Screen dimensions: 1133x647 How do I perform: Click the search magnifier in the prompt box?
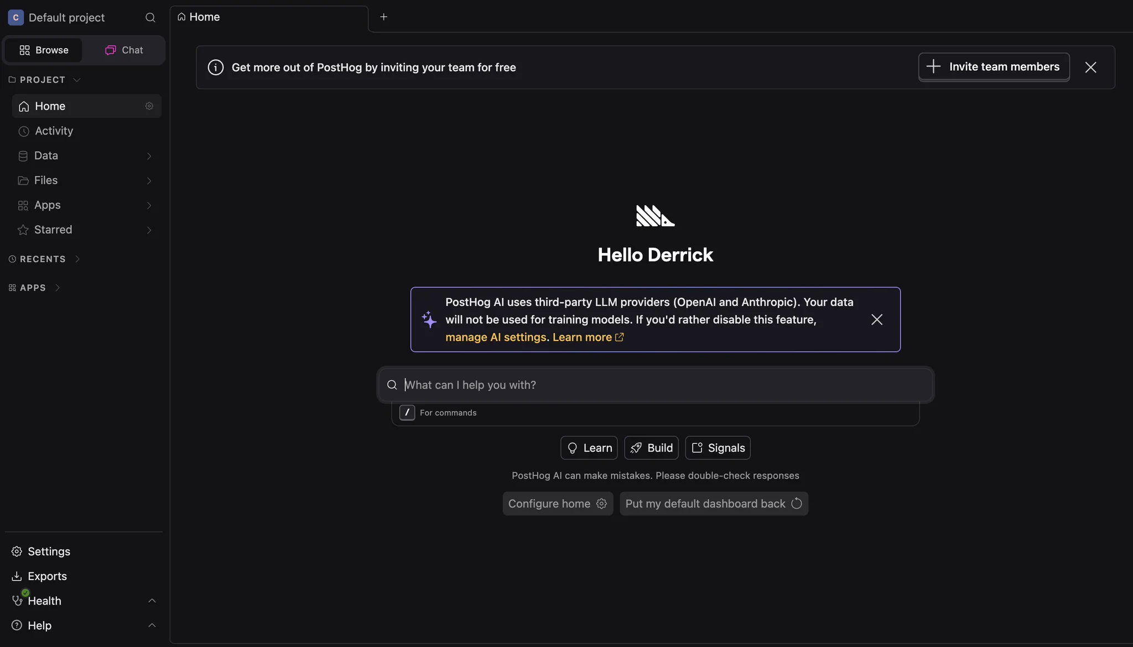(392, 385)
